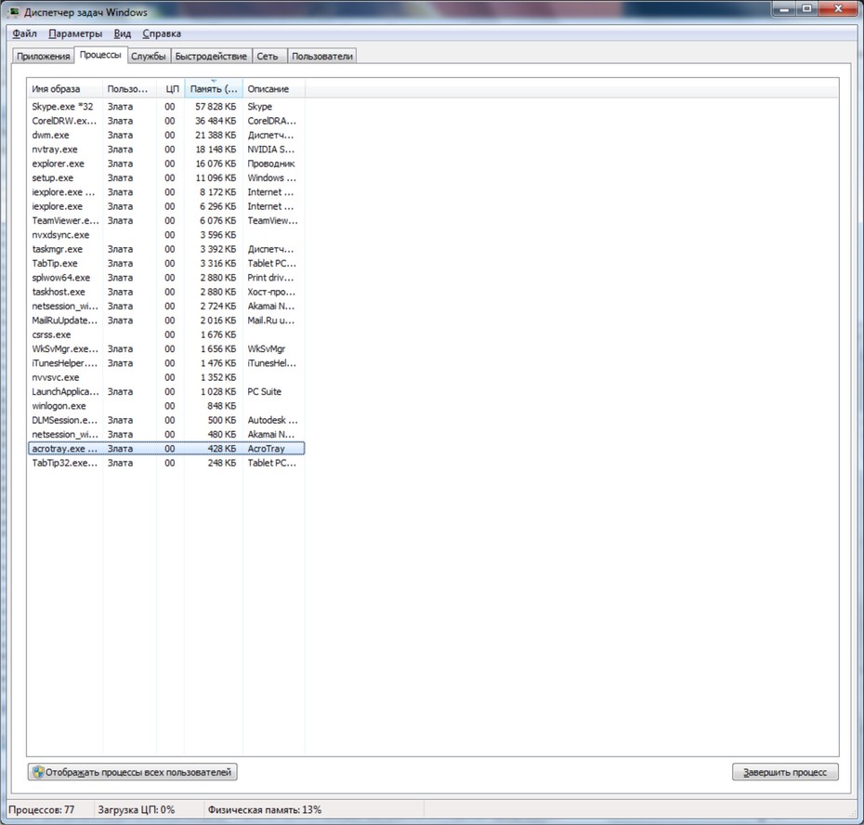Viewport: 864px width, 825px height.
Task: Select netsession_wi... row with 480 КБ
Action: click(166, 435)
